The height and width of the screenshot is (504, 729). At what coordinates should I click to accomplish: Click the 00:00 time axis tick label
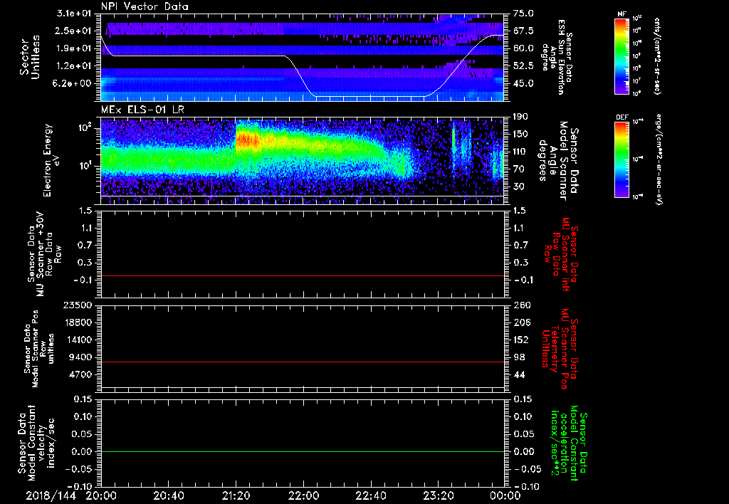505,495
